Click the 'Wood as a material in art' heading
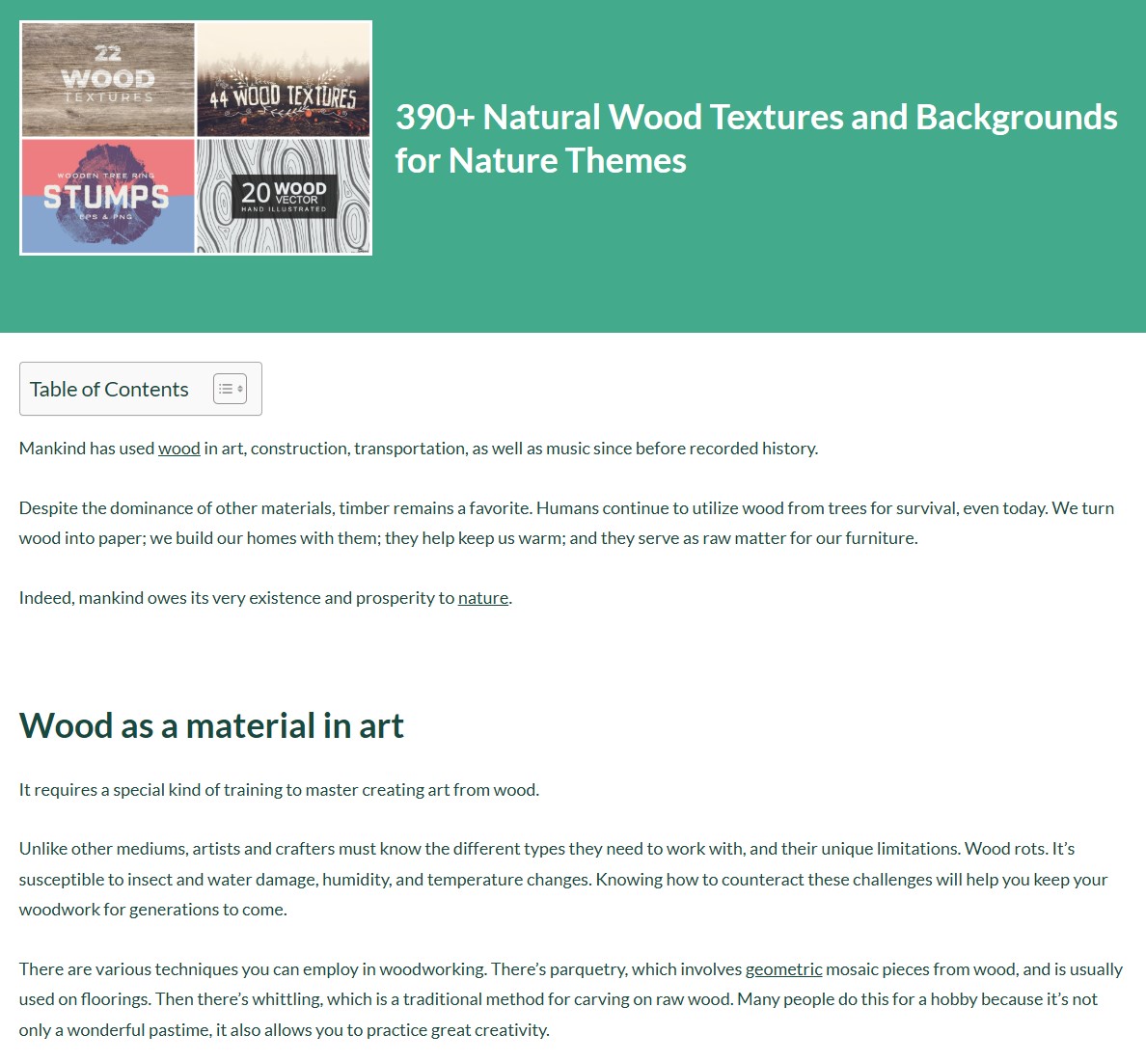This screenshot has height=1062, width=1146. pyautogui.click(x=211, y=725)
